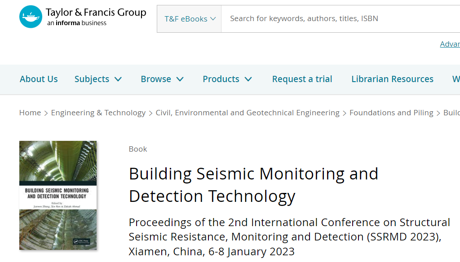Expand the Products menu chevron
This screenshot has width=460, height=262.
(248, 79)
